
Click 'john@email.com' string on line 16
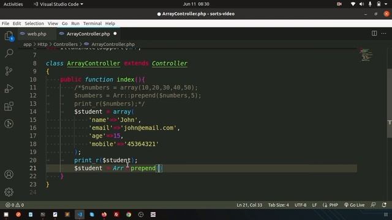[x=148, y=128]
